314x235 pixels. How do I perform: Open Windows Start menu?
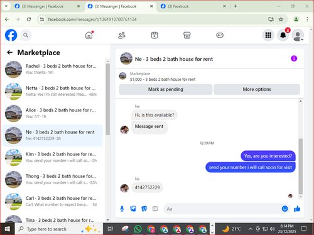8,229
